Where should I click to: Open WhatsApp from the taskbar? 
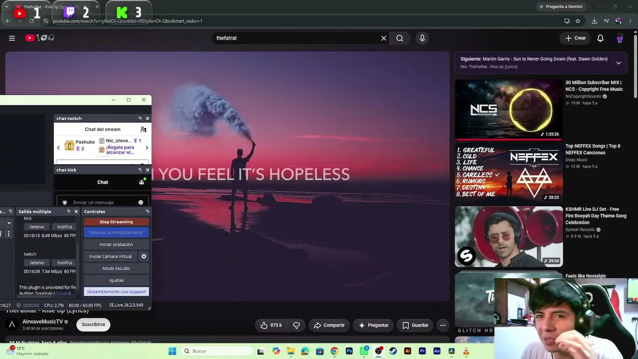(364, 351)
